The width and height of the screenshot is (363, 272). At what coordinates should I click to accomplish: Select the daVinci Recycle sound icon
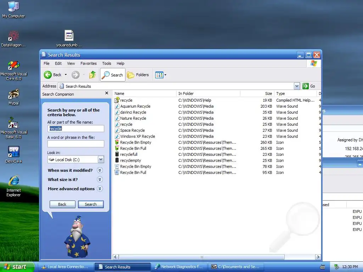click(x=117, y=112)
